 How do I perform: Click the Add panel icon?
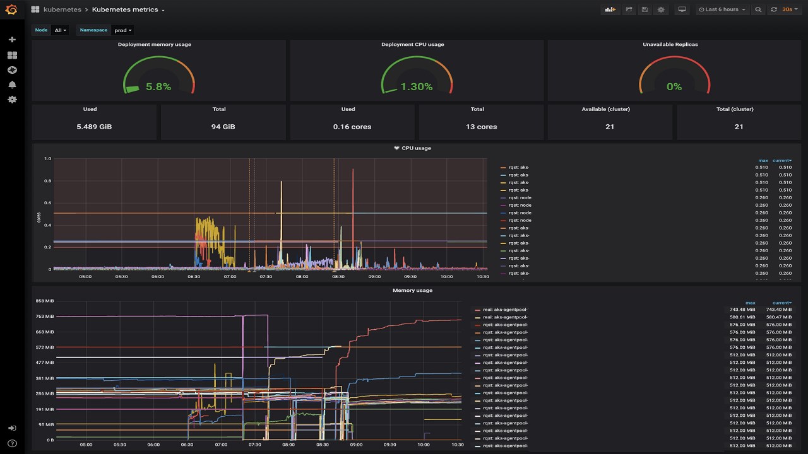click(610, 9)
